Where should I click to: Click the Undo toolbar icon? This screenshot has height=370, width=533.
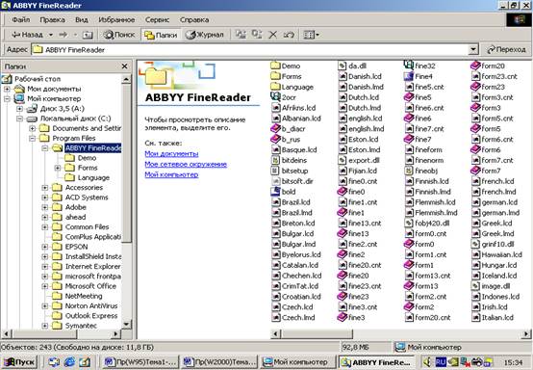pos(289,35)
